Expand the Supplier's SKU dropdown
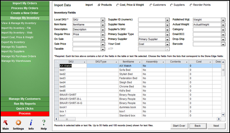230x133 pixels. (167, 30)
